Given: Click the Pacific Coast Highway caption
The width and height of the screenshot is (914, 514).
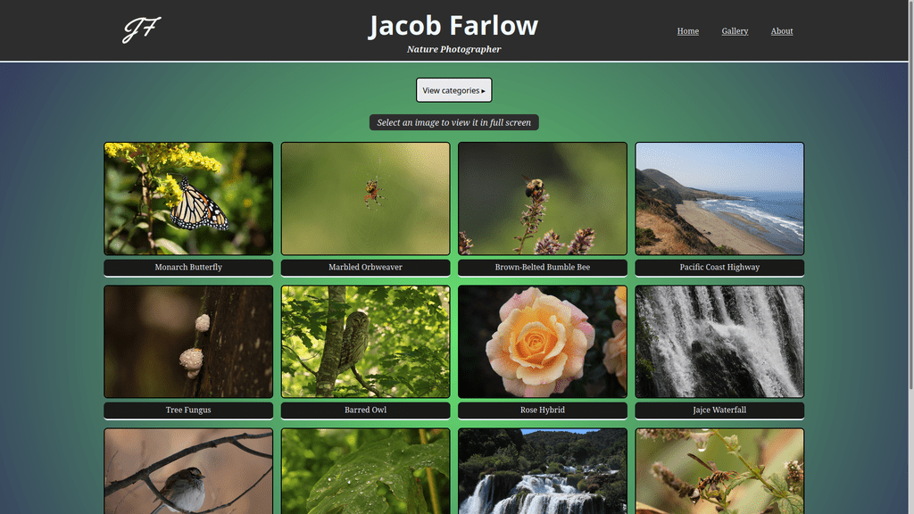Looking at the screenshot, I should point(719,268).
